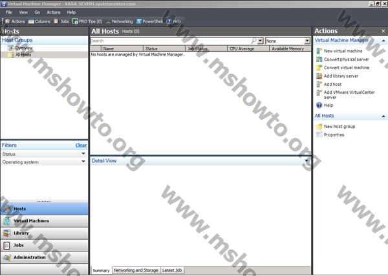The image size is (388, 276).
Task: Click the New virtual machine link
Action: coord(343,51)
